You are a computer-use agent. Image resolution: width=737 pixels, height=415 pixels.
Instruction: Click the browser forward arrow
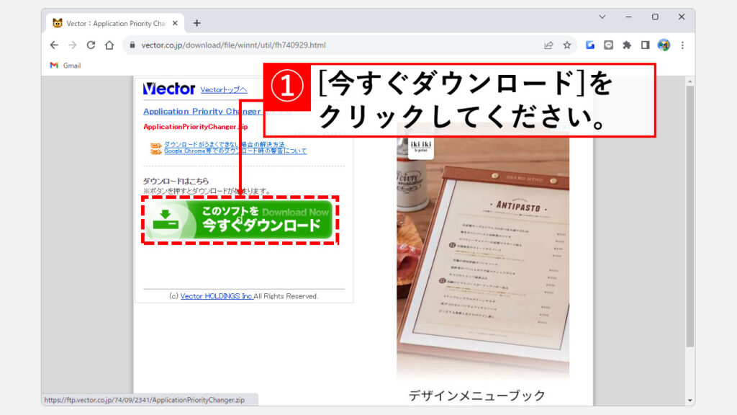(73, 45)
